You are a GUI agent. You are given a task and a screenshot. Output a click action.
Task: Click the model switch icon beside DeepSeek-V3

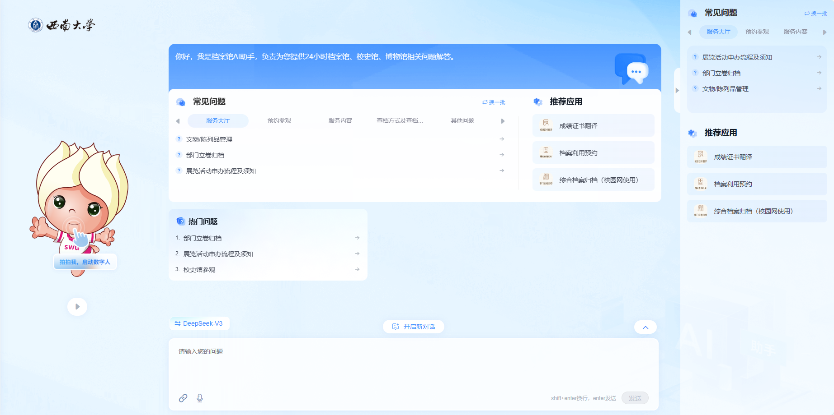point(177,323)
